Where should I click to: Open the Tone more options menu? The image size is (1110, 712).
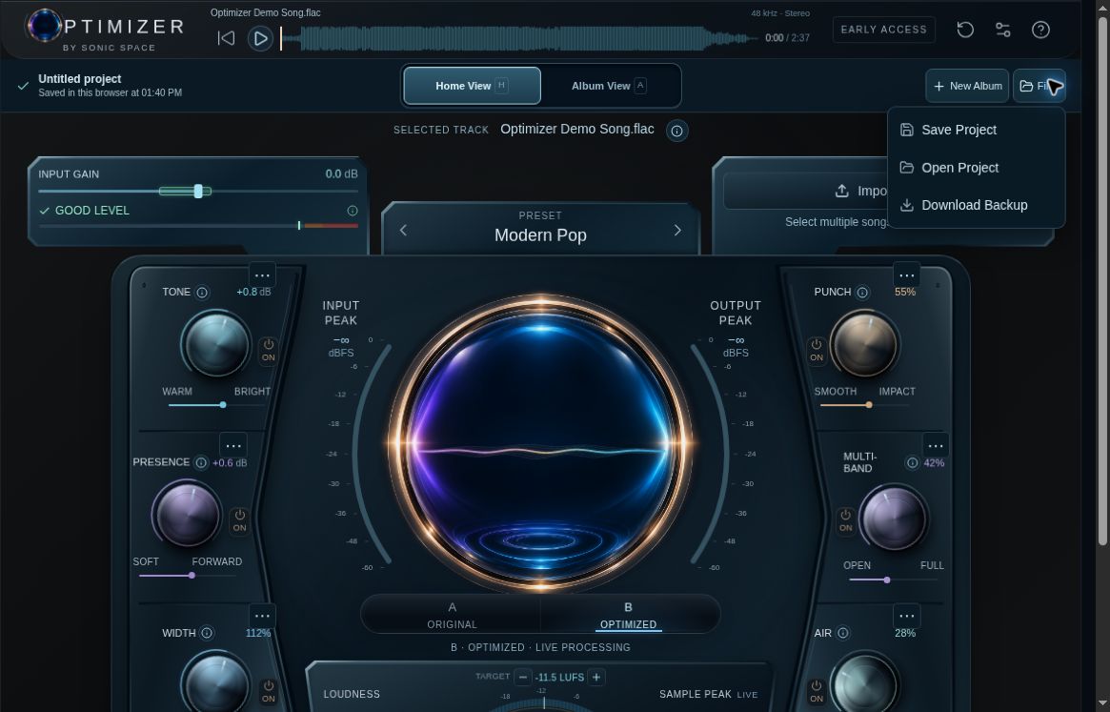point(262,275)
